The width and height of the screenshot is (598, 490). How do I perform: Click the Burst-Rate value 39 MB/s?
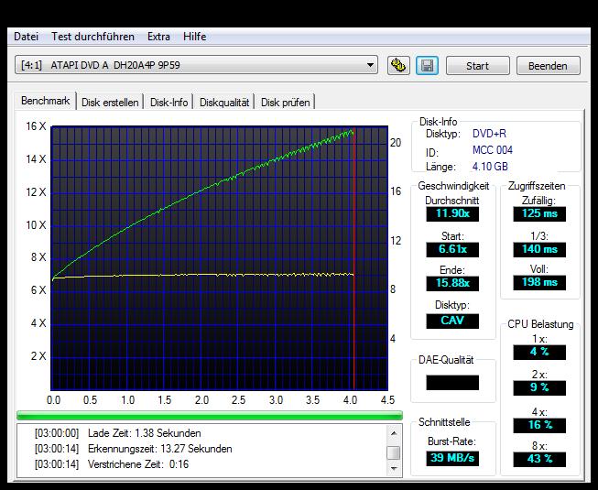452,458
